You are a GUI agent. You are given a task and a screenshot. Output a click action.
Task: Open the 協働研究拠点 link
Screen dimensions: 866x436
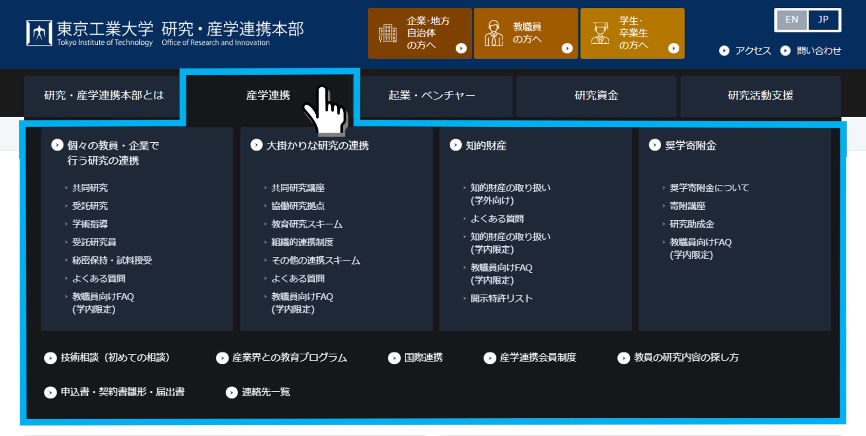click(x=298, y=206)
